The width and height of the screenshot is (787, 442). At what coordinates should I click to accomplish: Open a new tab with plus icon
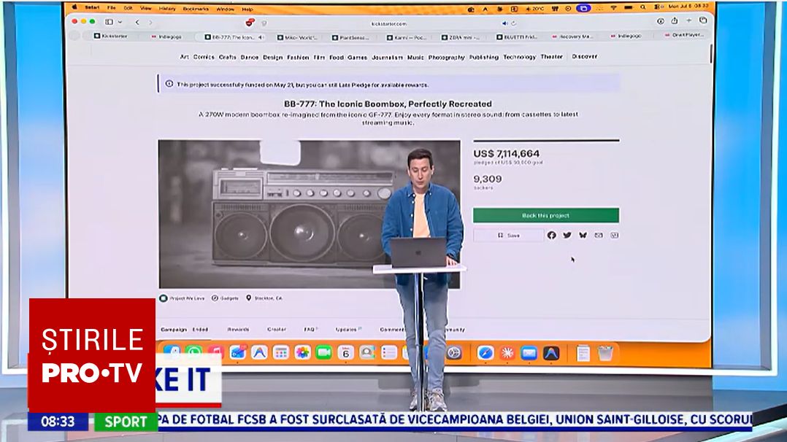[688, 20]
